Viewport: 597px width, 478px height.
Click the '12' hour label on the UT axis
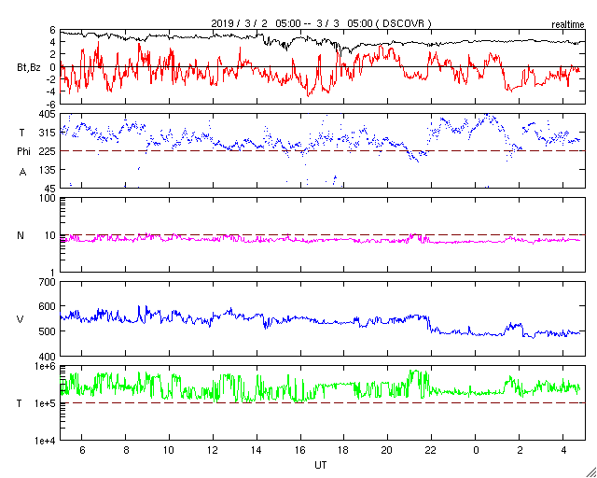(213, 451)
